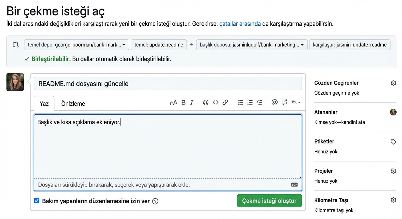402x219 pixels.
Task: Click the help icon beside maintainer edit option
Action: click(x=155, y=201)
